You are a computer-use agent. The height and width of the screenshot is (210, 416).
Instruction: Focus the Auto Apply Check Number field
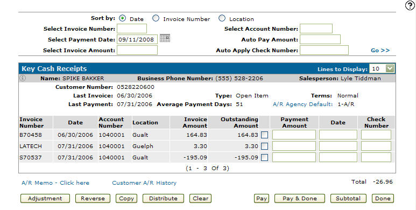(324, 50)
